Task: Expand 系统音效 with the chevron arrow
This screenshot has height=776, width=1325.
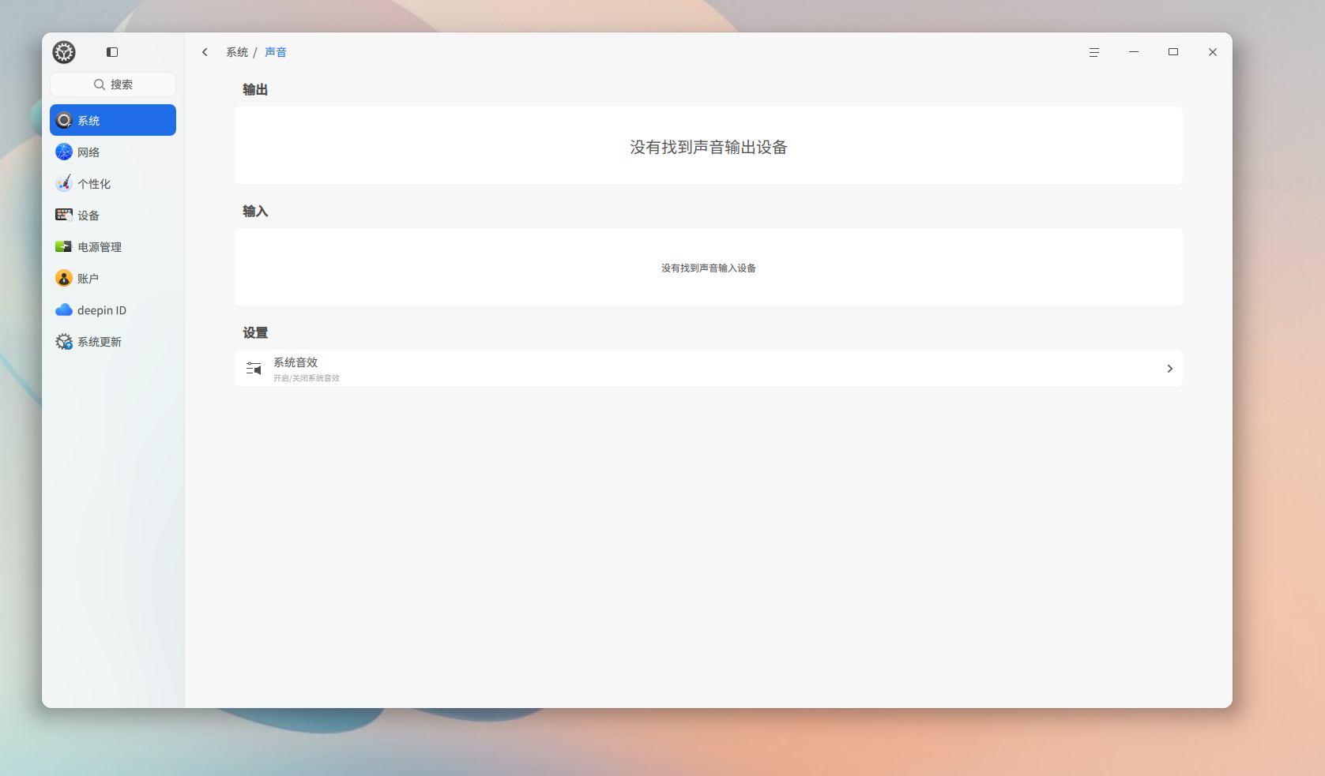Action: tap(1170, 369)
